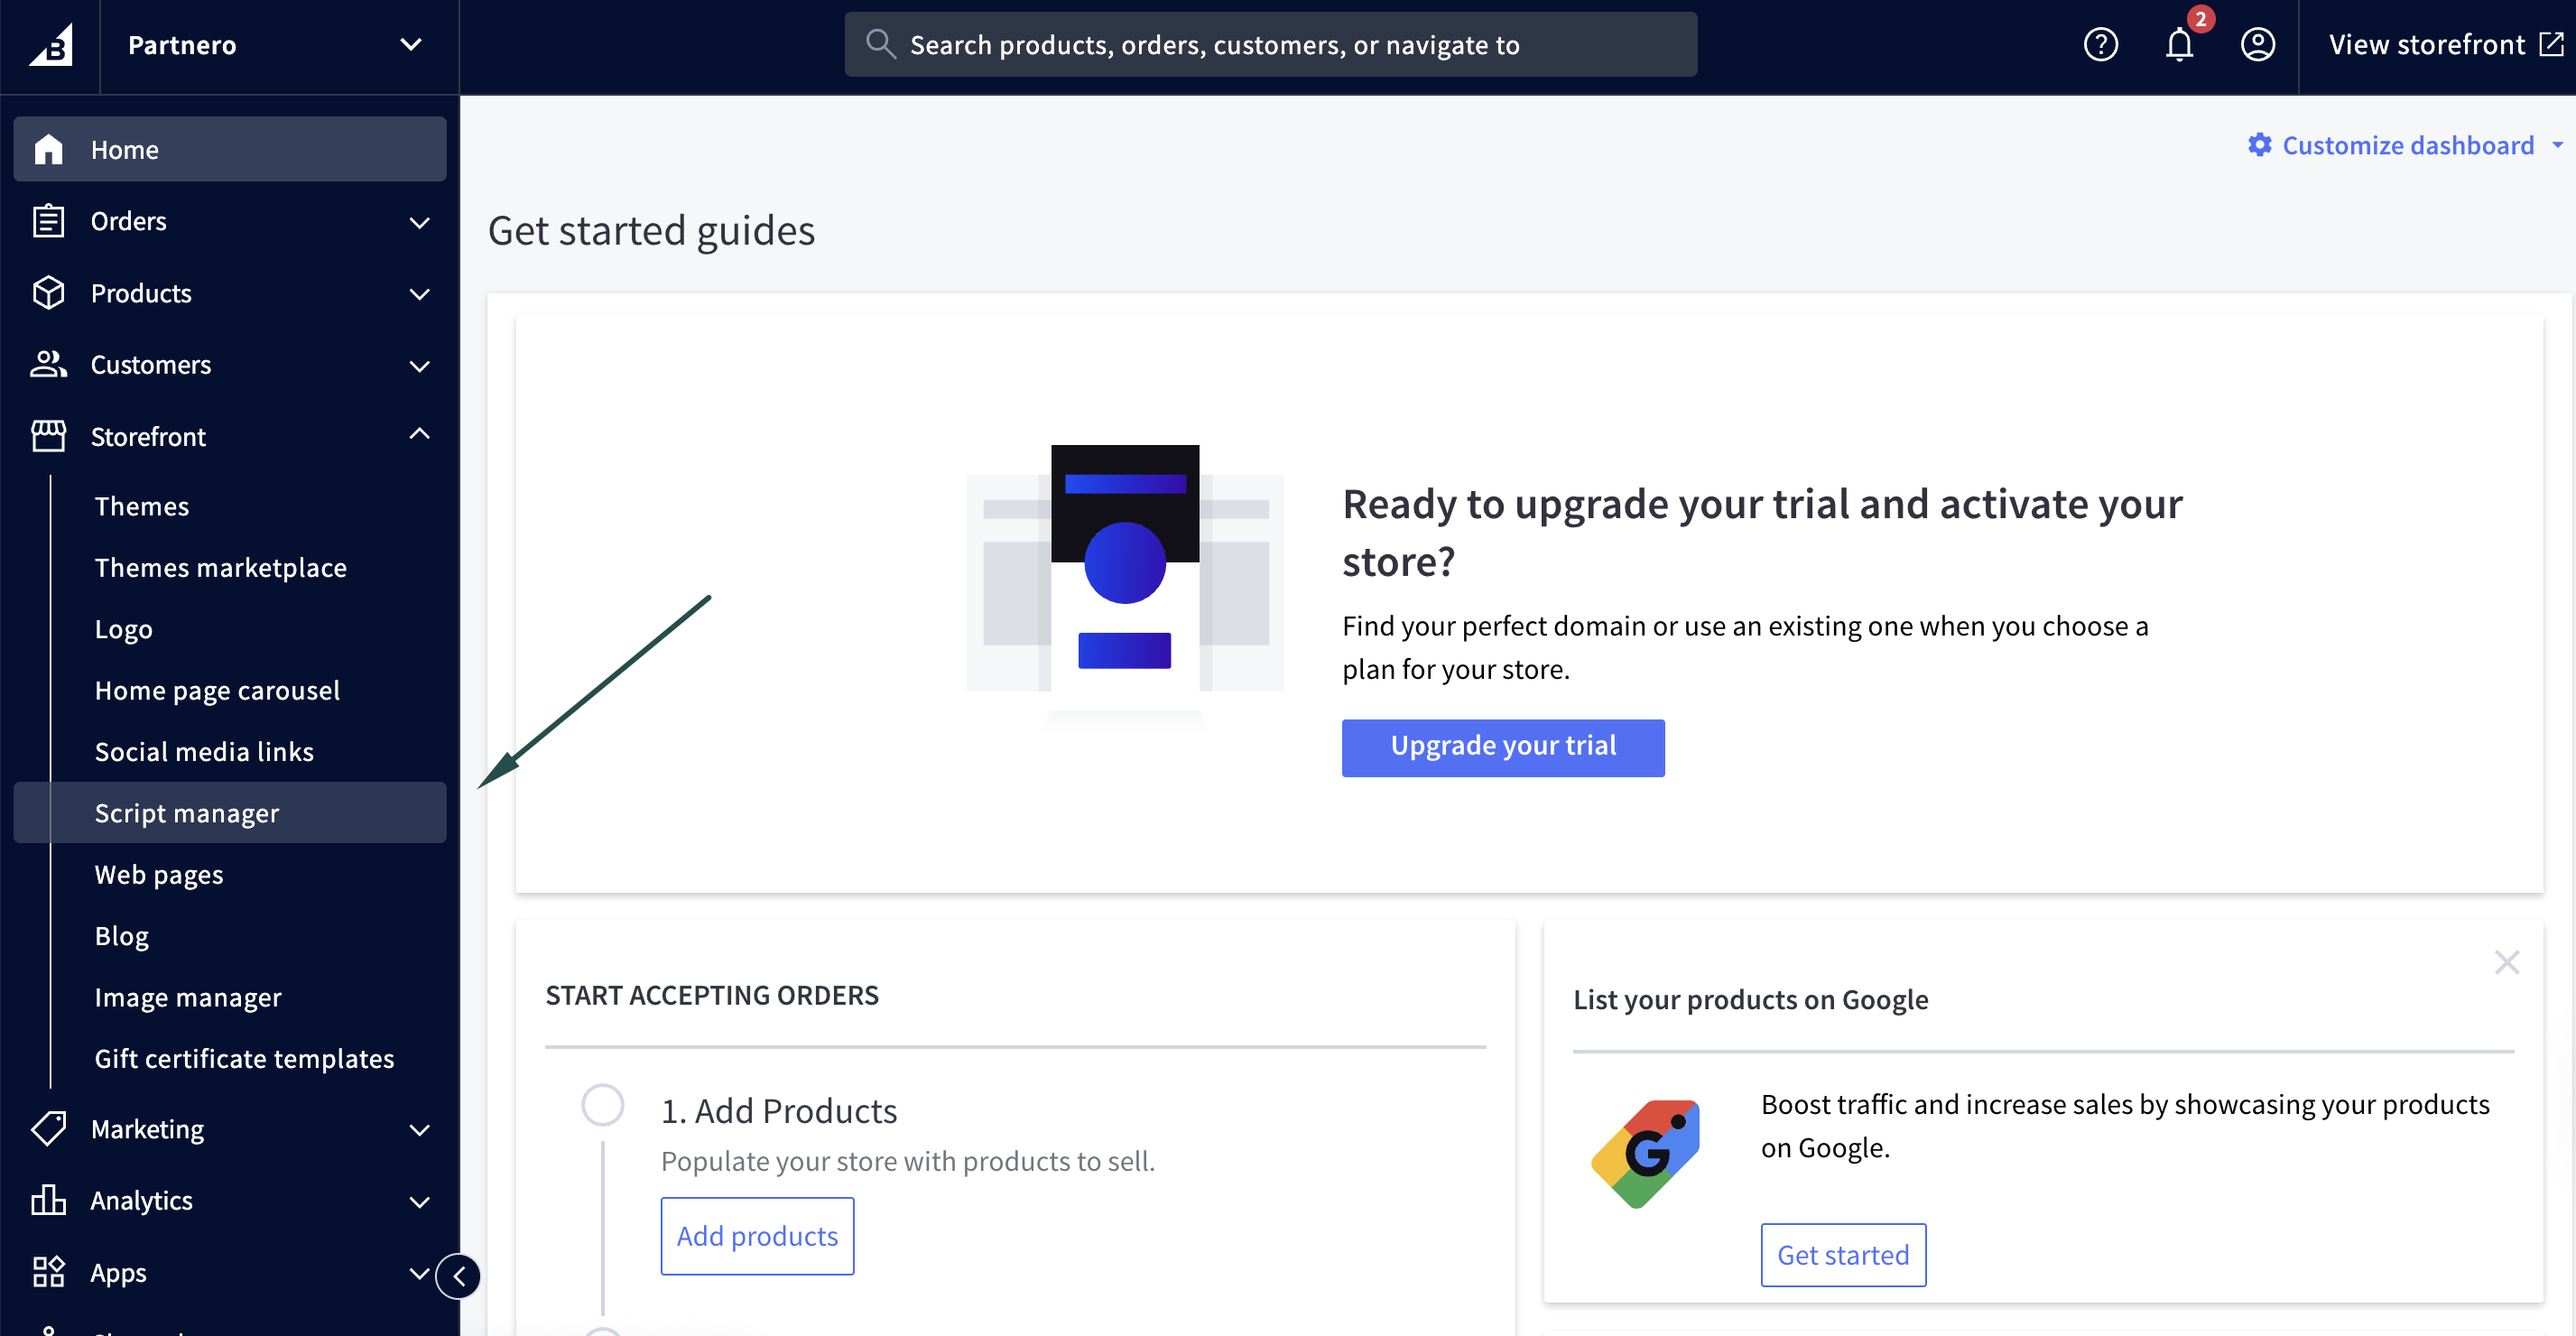The height and width of the screenshot is (1336, 2576).
Task: Open the Customize dashboard dropdown arrow
Action: point(2558,145)
